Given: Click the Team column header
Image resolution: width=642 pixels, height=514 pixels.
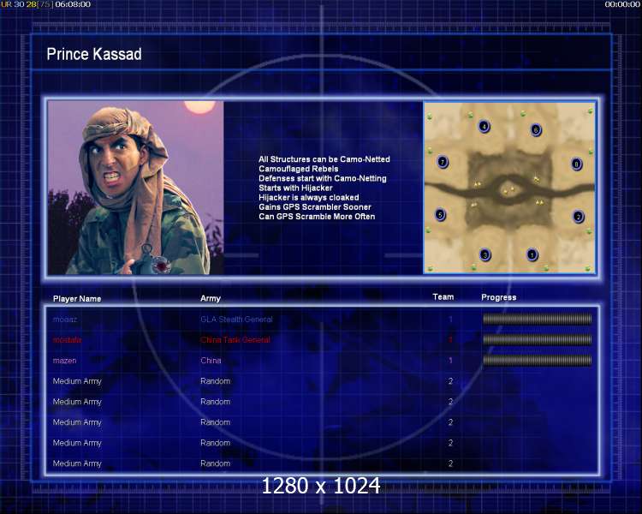Looking at the screenshot, I should (443, 296).
